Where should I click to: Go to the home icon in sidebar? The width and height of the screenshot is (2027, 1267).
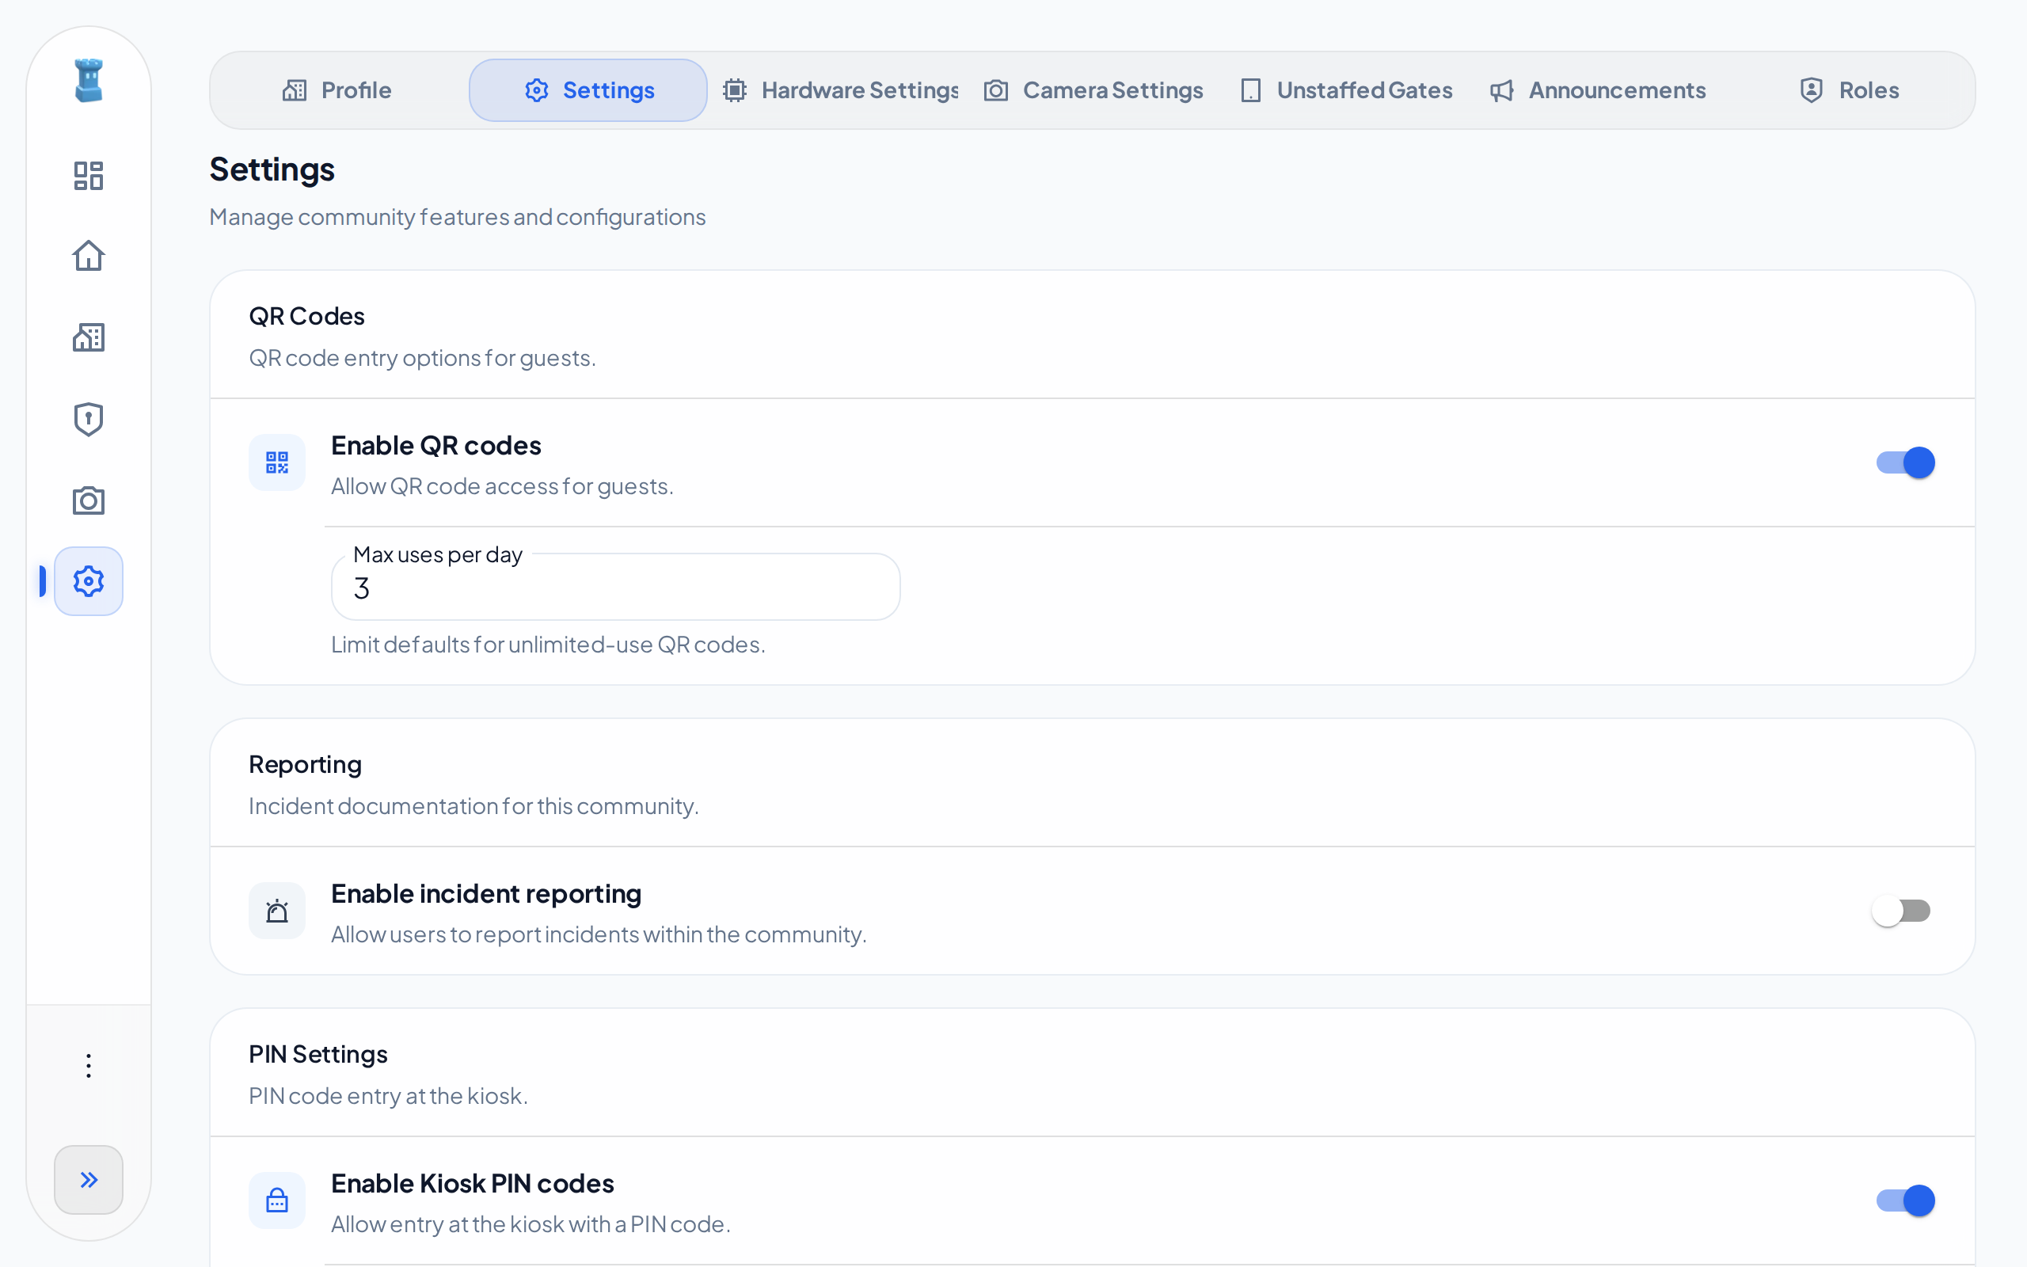point(89,256)
